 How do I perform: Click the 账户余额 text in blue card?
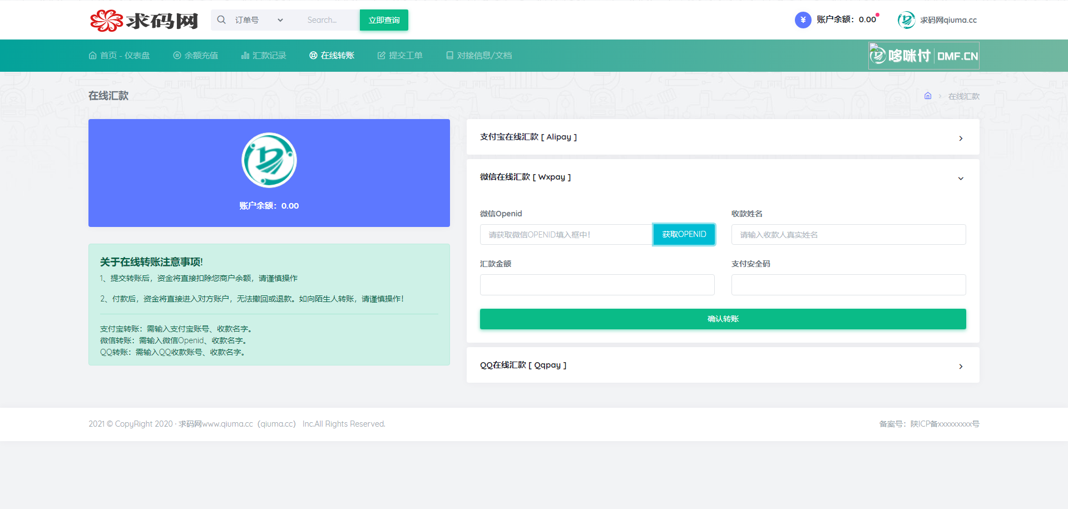point(269,206)
